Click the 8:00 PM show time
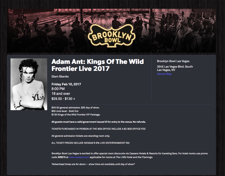The image size is (225, 176). tap(58, 89)
